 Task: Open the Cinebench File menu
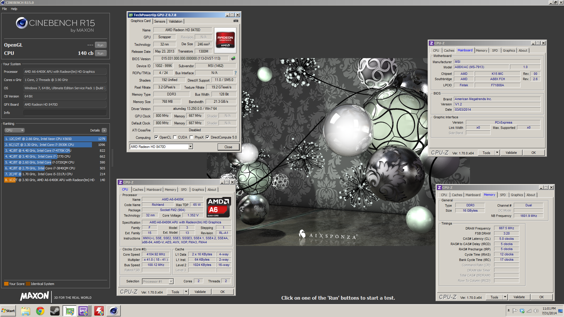pos(4,9)
